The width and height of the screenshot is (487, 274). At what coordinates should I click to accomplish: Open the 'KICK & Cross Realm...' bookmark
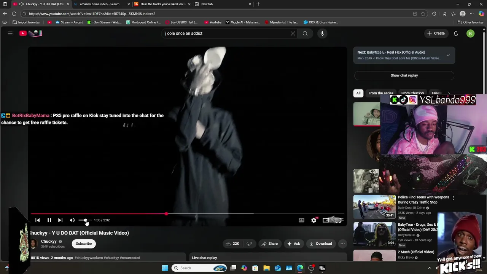320,22
